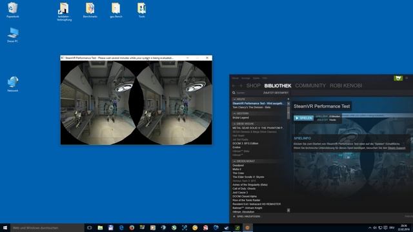Select Resident Evil HD REMASTER entry
Screen dimensions: 413x232
(x=257, y=204)
